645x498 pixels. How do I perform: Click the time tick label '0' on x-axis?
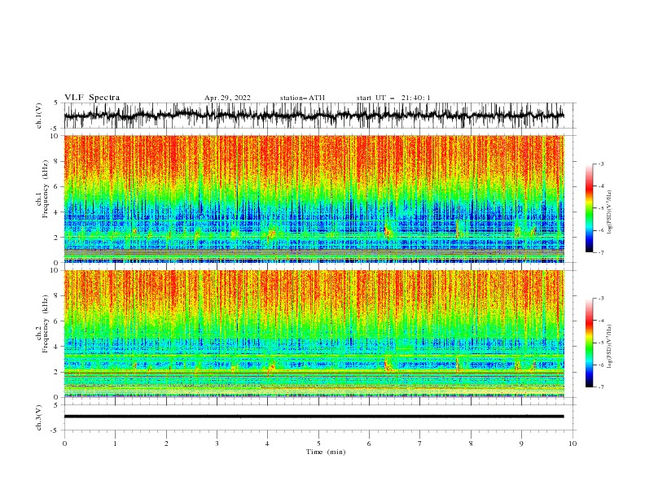tap(64, 443)
